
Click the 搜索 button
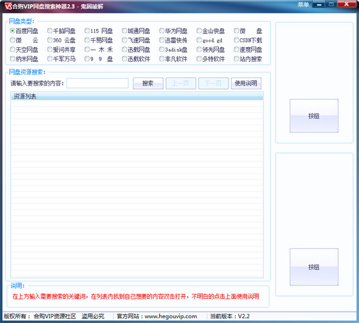148,83
